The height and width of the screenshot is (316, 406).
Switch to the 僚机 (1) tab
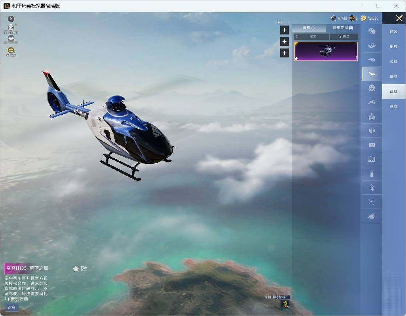coord(309,28)
